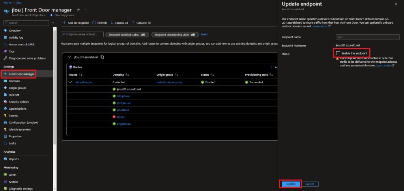Click the Reset filters link
Image resolution: width=404 pixels, height=191 pixels.
(204, 34)
